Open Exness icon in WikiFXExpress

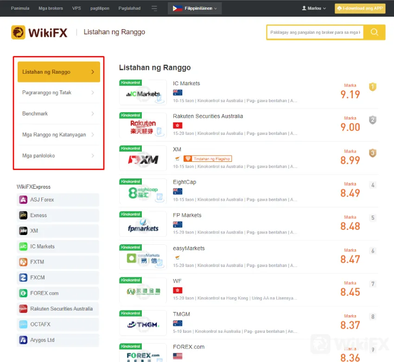point(23,215)
